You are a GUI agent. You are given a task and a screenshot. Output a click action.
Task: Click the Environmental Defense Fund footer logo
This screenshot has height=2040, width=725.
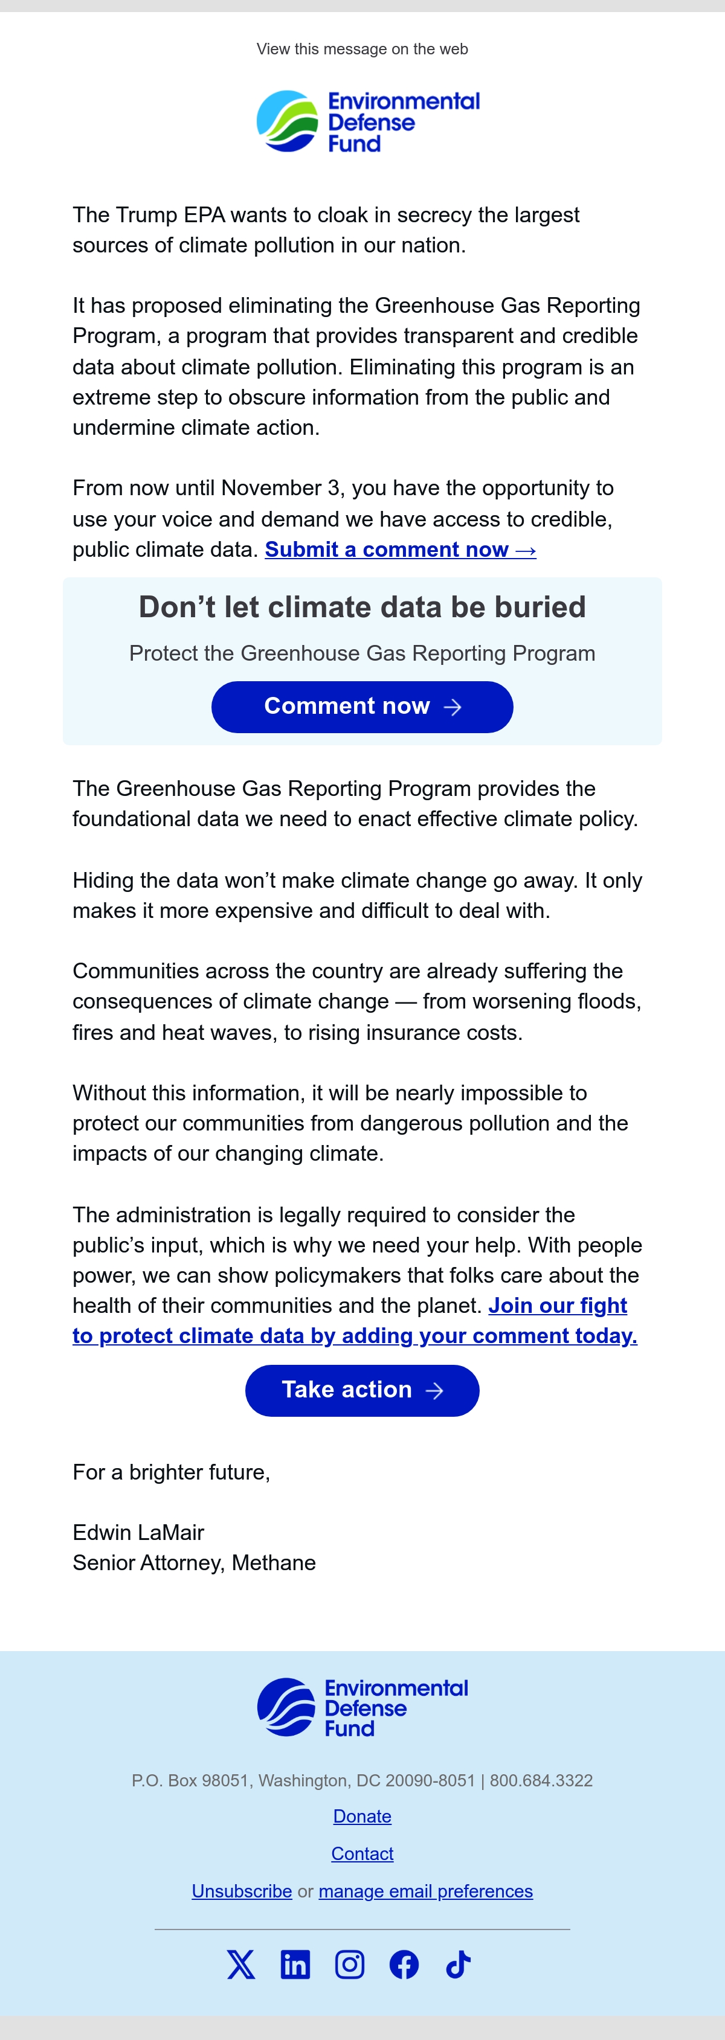[363, 1707]
